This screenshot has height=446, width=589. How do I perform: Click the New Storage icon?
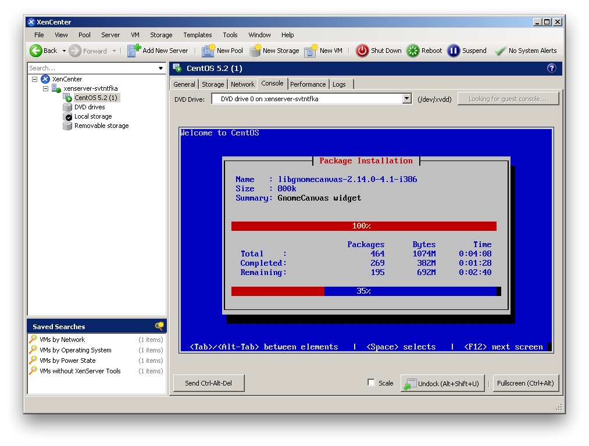point(255,51)
